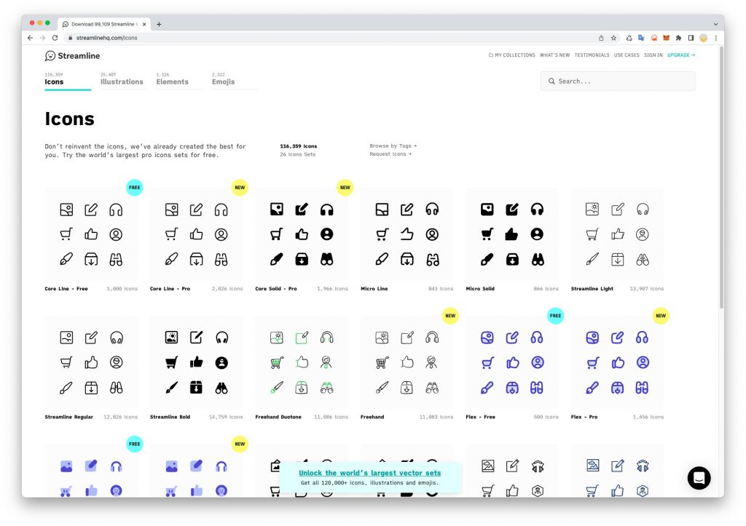Viewport: 746px width, 526px height.
Task: Bookmark this page with the star icon
Action: click(x=613, y=38)
